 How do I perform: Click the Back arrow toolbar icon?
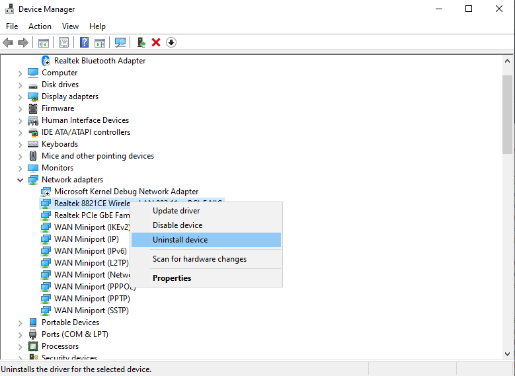click(x=8, y=42)
